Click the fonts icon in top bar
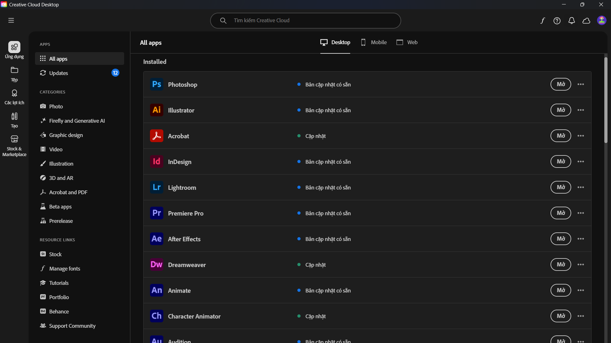The image size is (611, 343). coord(542,21)
